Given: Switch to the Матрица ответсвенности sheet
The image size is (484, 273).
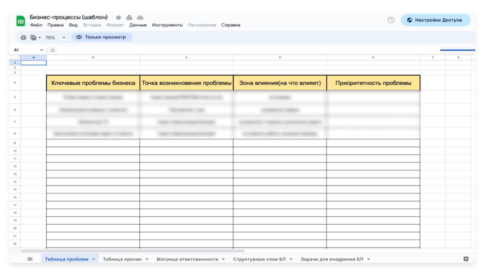Looking at the screenshot, I should pos(187,259).
